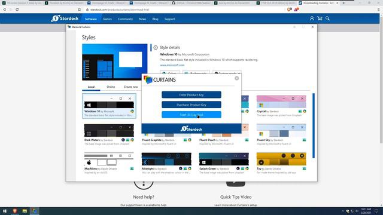Viewport: 383px width, 215px height.
Task: Click the browser address bar URL
Action: (120, 10)
